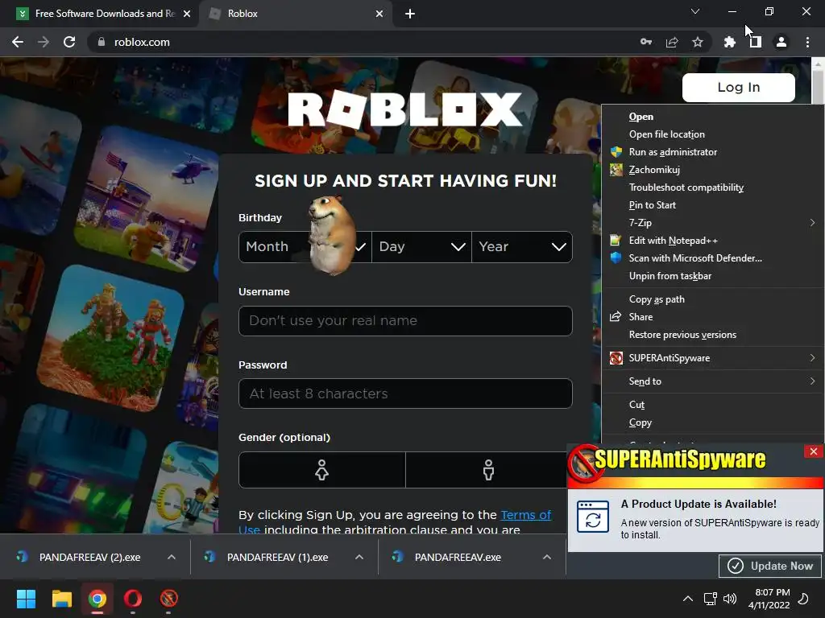Click the Update Now button

point(770,566)
